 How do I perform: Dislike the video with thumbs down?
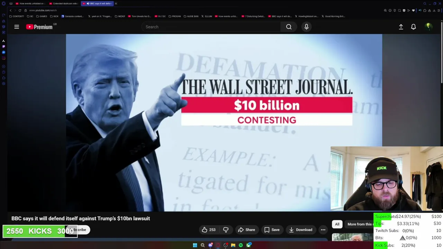click(226, 230)
